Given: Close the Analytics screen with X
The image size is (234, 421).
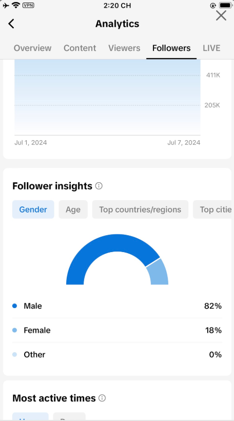Looking at the screenshot, I should (221, 15).
